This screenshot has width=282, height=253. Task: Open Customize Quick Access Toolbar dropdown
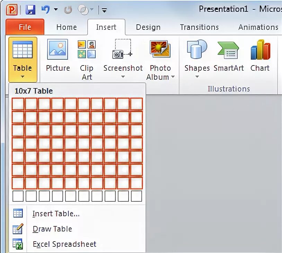tap(104, 10)
